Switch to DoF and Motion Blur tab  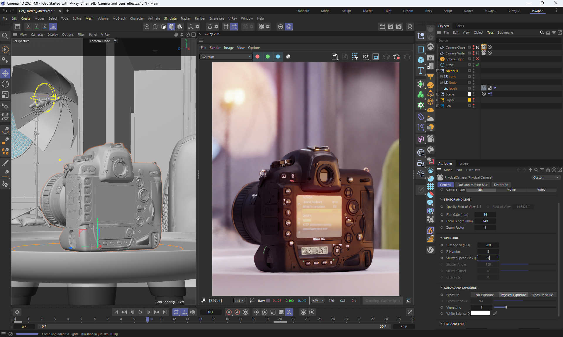(472, 185)
